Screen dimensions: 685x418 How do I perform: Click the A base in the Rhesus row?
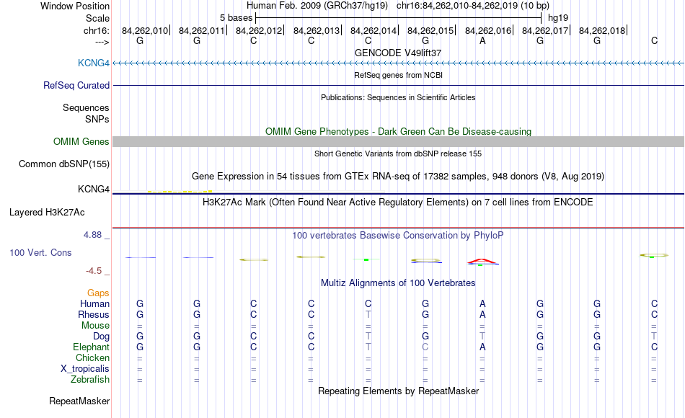(x=482, y=314)
